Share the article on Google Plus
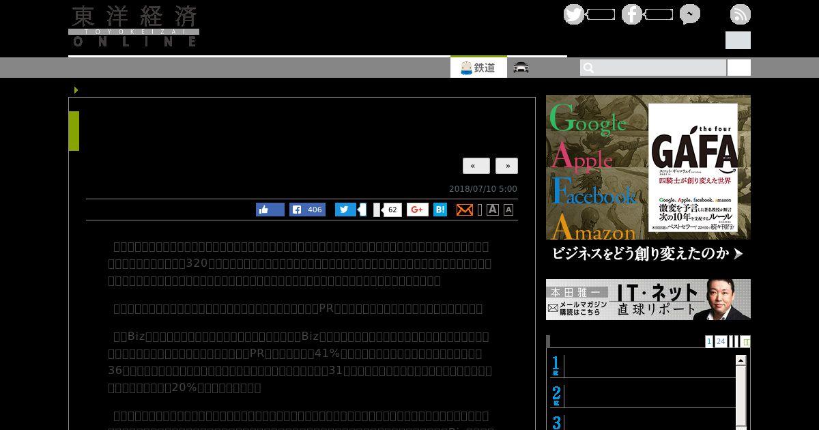This screenshot has width=819, height=430. pos(418,210)
